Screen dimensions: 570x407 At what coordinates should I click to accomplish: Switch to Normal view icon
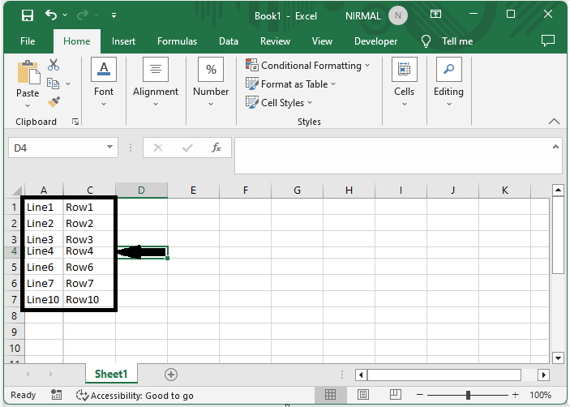pos(331,395)
